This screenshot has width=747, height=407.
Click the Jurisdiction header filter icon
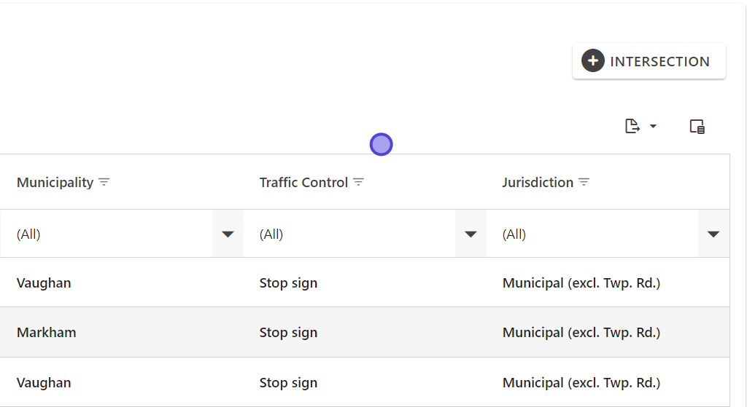[584, 182]
